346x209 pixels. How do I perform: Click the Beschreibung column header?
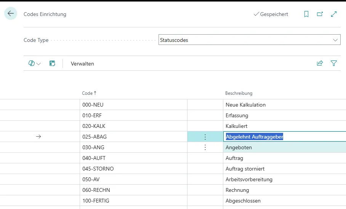(239, 93)
